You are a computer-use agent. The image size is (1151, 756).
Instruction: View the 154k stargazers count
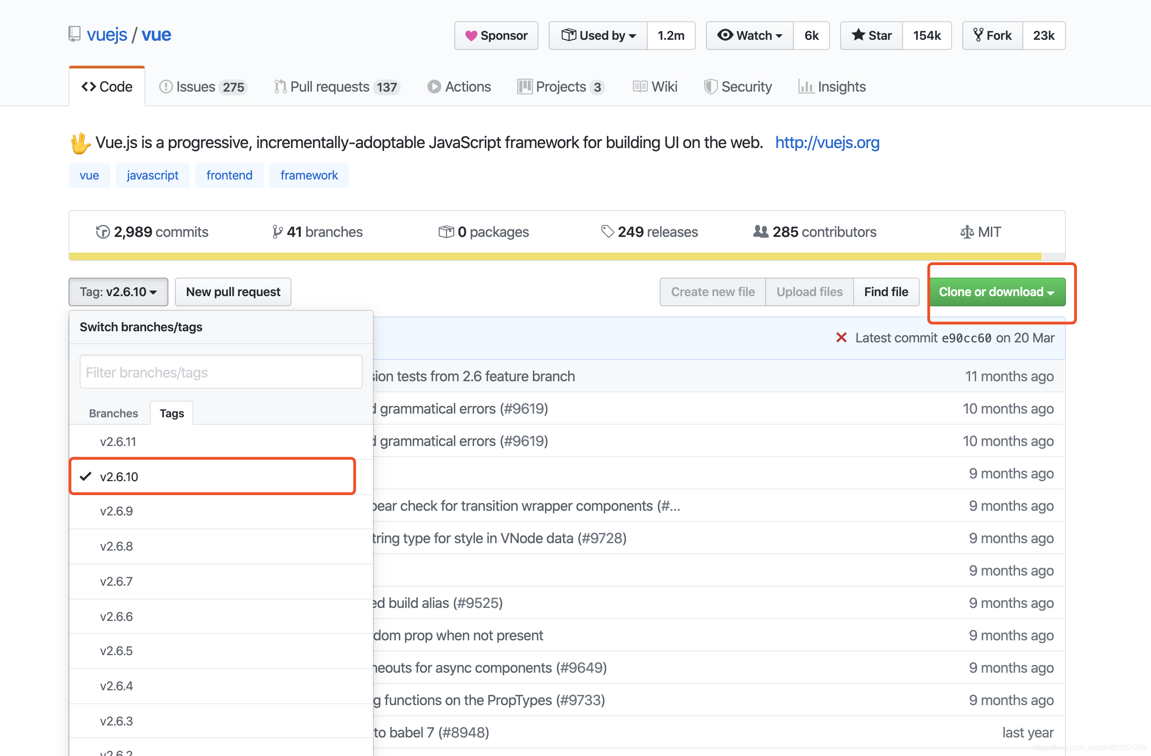927,35
